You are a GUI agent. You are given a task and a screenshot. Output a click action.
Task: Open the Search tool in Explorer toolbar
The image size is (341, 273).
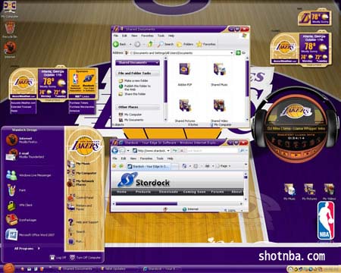(x=166, y=44)
